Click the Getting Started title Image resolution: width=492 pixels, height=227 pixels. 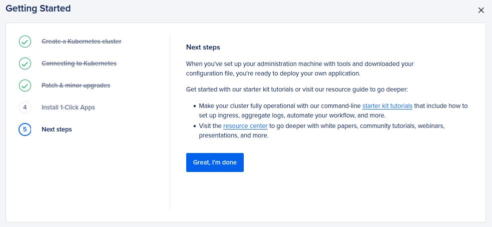click(38, 8)
